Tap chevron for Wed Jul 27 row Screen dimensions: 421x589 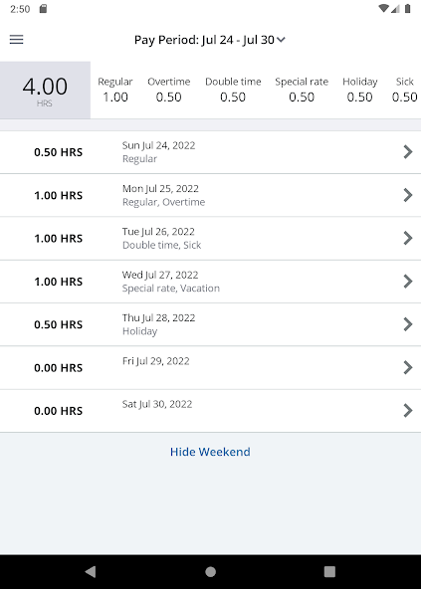(408, 282)
